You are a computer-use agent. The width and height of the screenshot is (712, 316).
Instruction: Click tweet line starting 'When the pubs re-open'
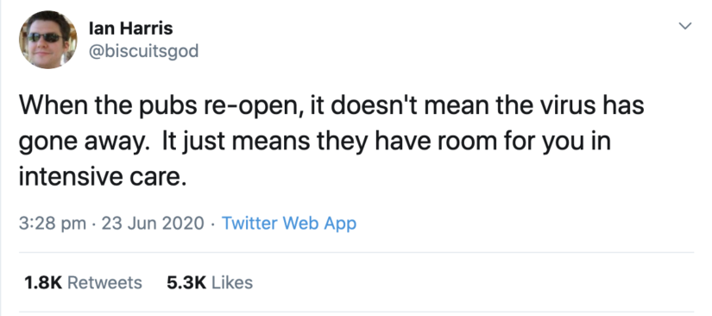(331, 105)
